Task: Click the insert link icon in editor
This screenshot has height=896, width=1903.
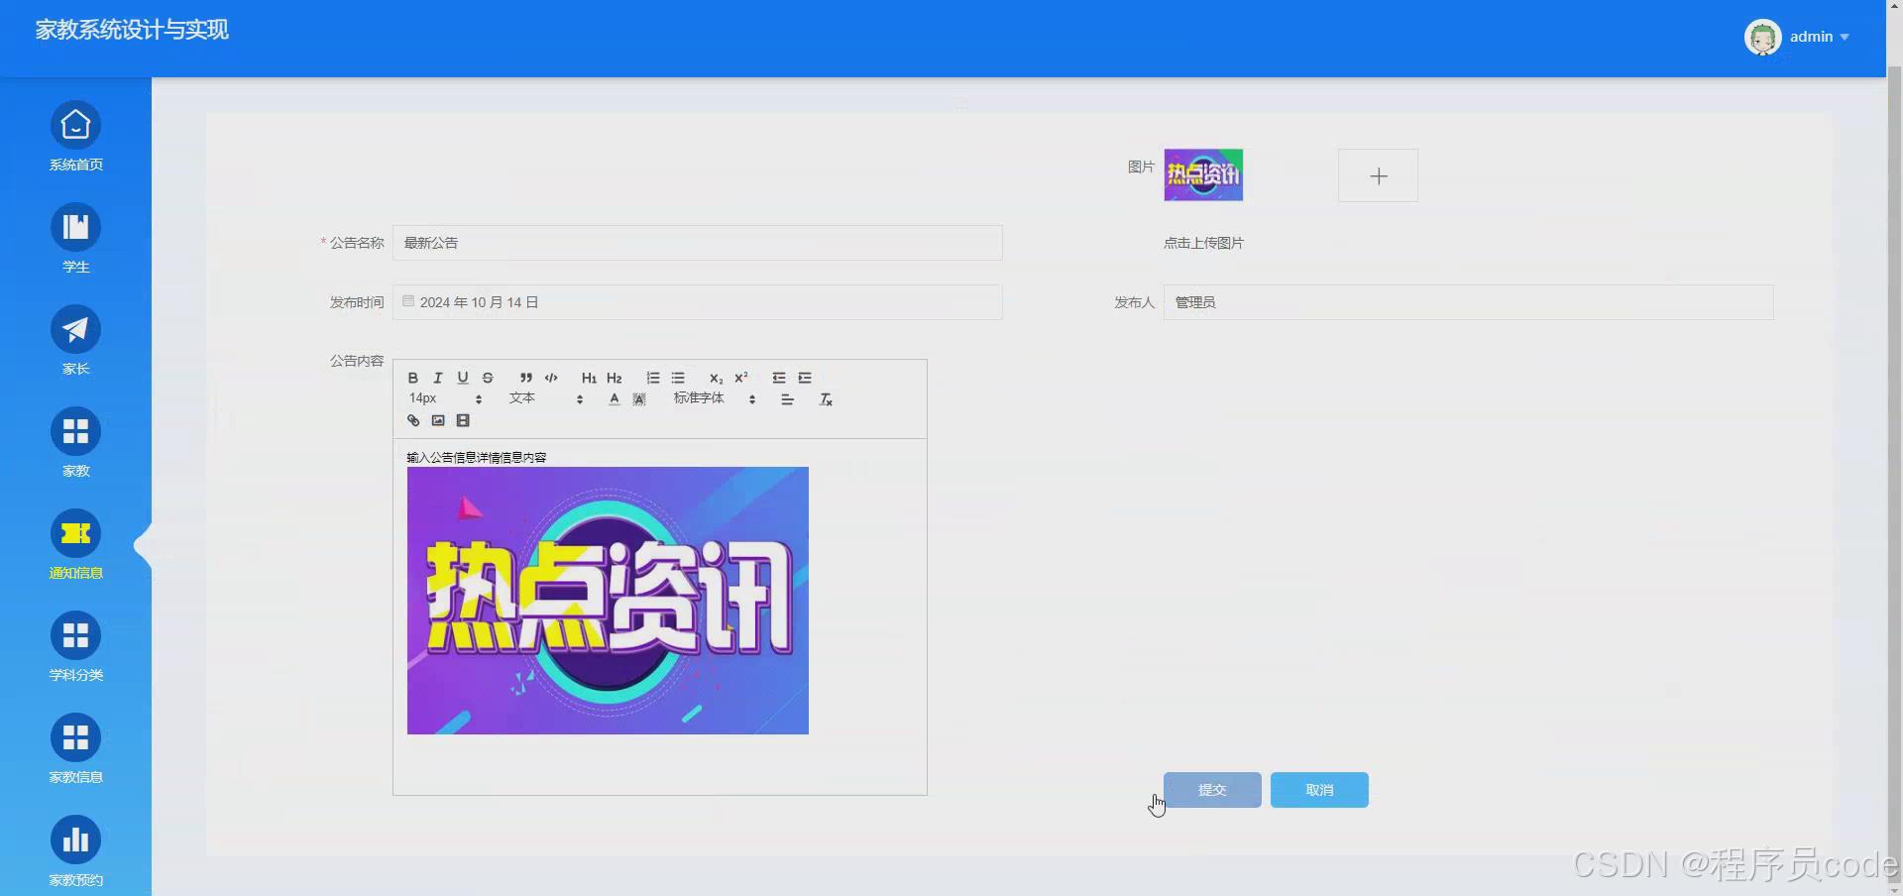Action: click(412, 420)
